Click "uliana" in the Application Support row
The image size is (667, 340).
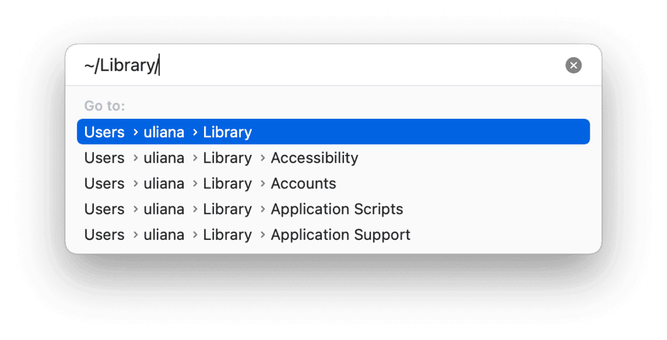click(163, 235)
